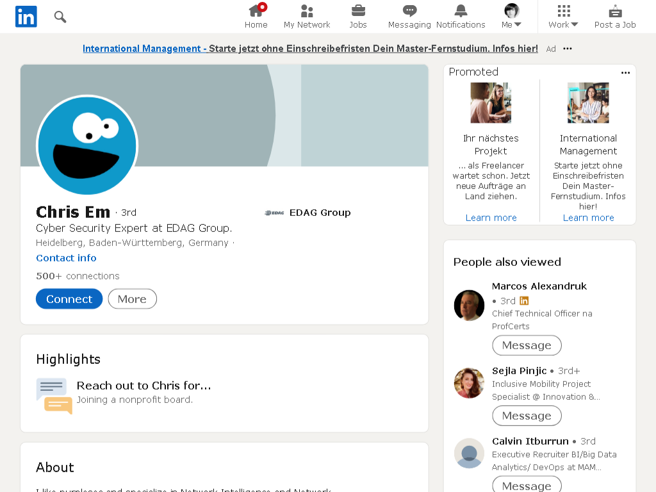656x492 pixels.
Task: Open the EDAG Group company link
Action: [x=320, y=213]
